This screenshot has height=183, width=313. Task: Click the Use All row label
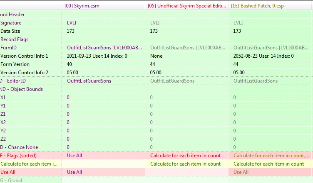[8, 172]
